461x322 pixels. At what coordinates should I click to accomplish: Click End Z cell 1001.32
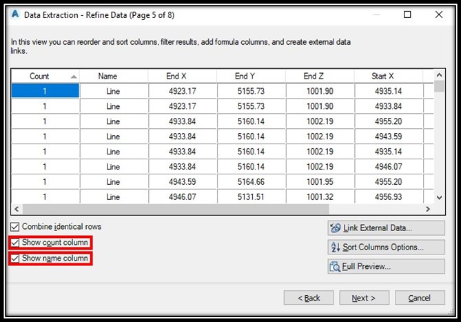(320, 197)
